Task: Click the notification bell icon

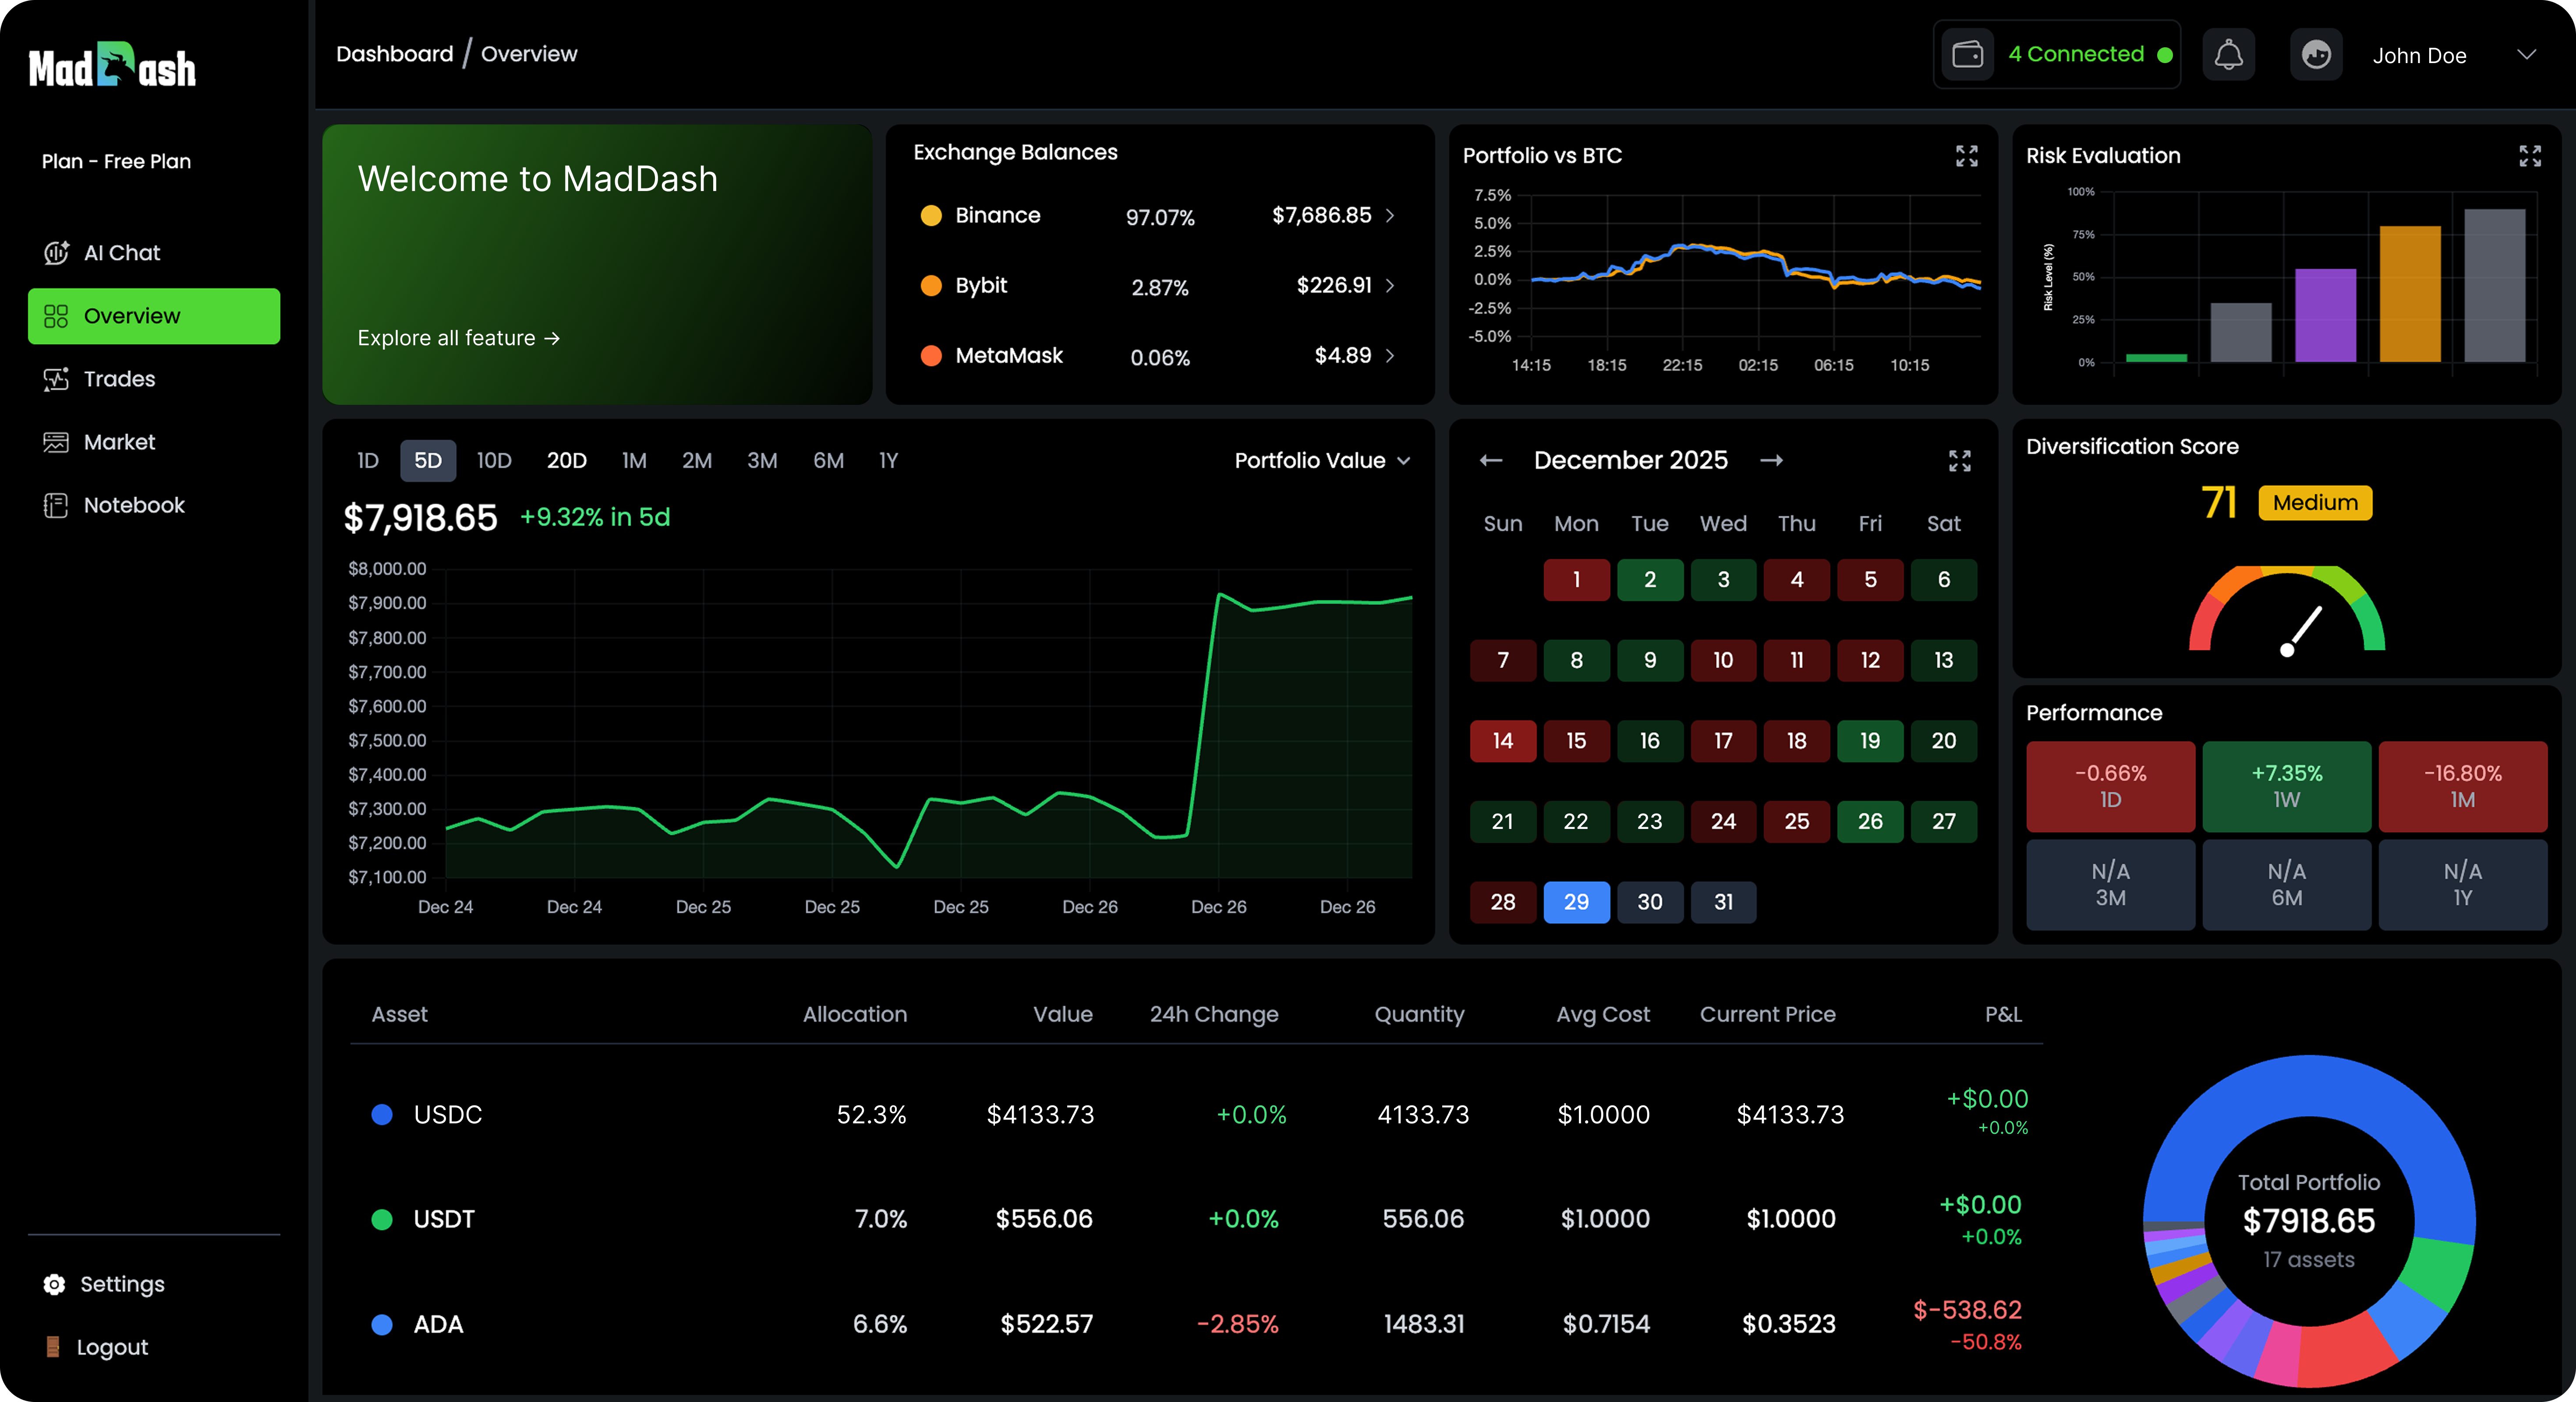Action: (2228, 53)
